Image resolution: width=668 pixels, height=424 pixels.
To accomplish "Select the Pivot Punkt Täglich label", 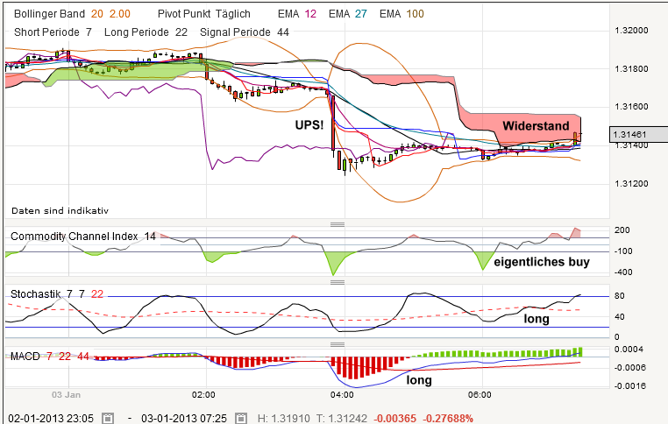I will tap(204, 14).
